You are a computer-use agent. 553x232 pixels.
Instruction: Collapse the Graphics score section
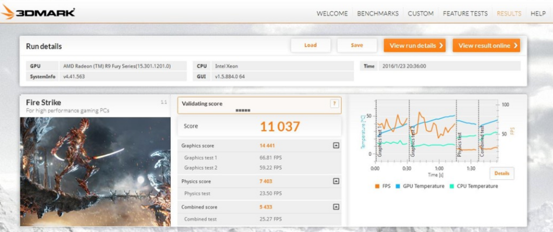(x=336, y=145)
